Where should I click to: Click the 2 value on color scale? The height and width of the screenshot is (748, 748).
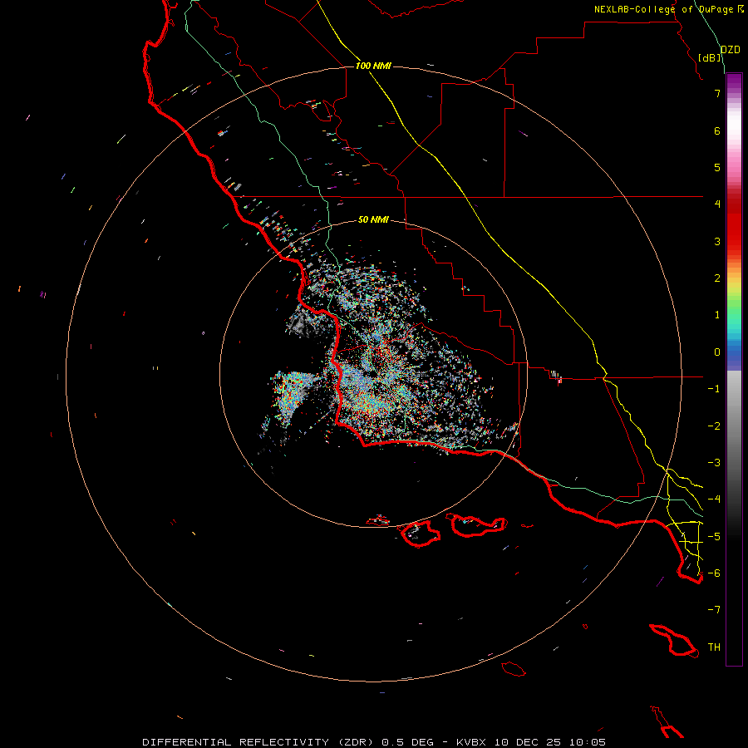coord(717,278)
